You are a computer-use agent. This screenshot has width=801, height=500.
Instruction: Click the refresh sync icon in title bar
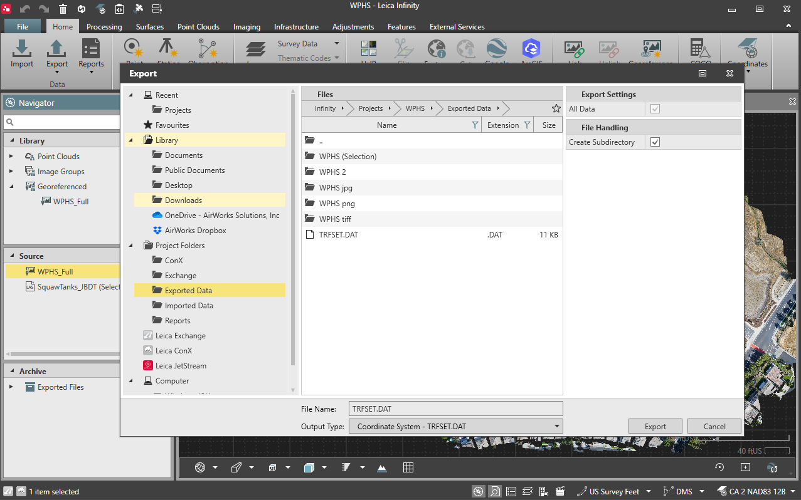click(x=82, y=9)
